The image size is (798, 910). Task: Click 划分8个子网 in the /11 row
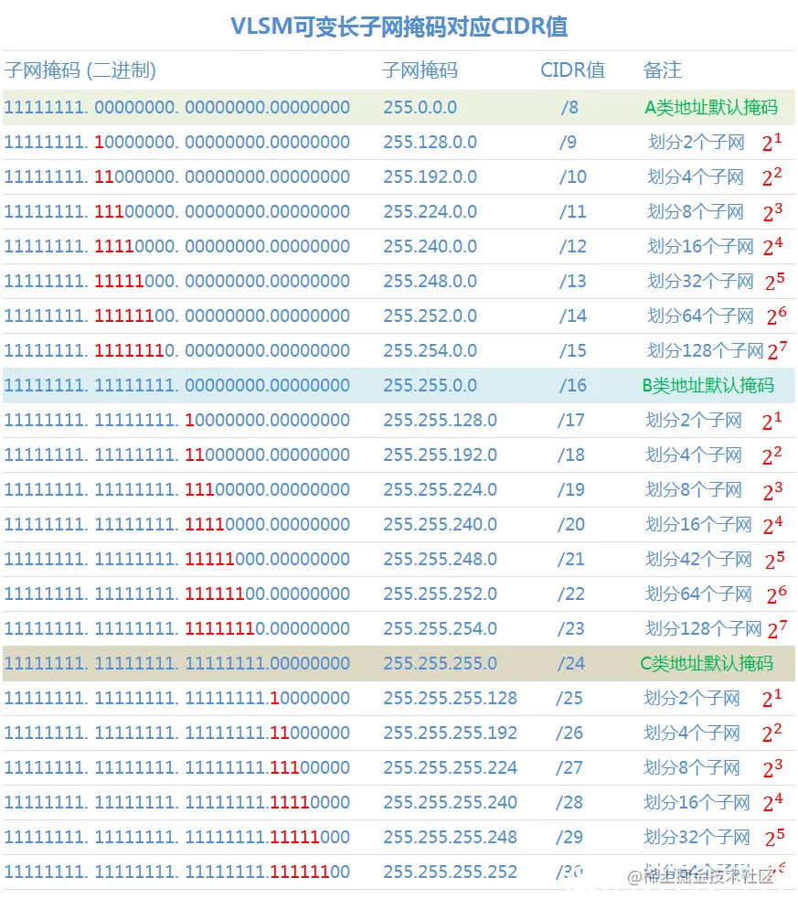[x=696, y=212]
